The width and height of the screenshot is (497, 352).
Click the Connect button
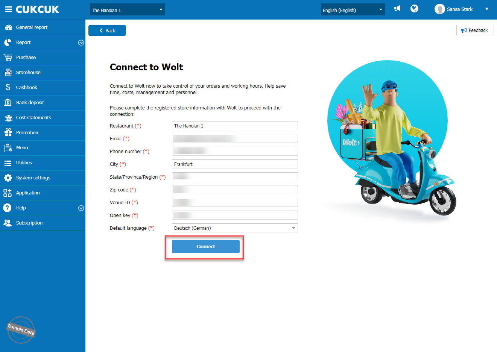(206, 246)
